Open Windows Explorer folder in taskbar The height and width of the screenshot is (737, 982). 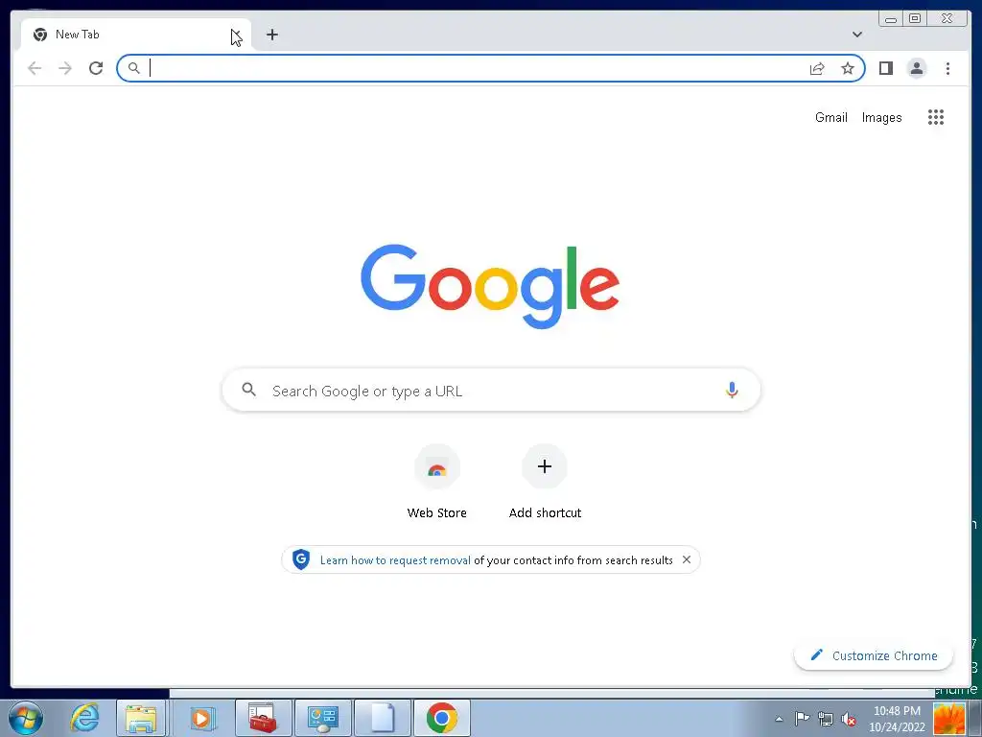click(141, 718)
